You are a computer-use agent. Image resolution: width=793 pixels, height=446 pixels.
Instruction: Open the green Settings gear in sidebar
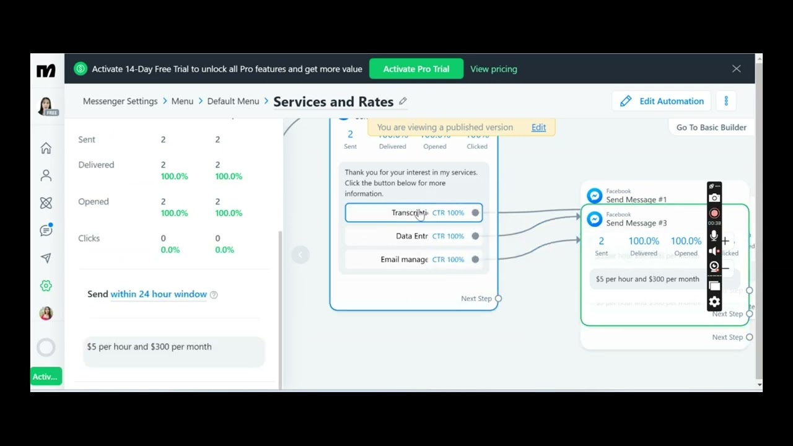(46, 286)
